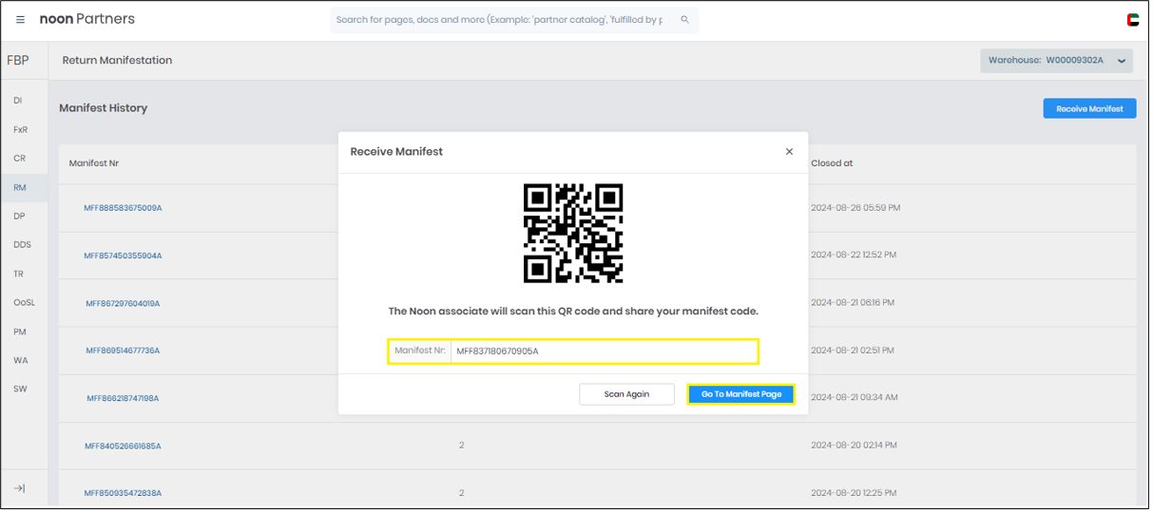Image resolution: width=1153 pixels, height=513 pixels.
Task: Open manifest MFF867297604019A
Action: tap(123, 303)
